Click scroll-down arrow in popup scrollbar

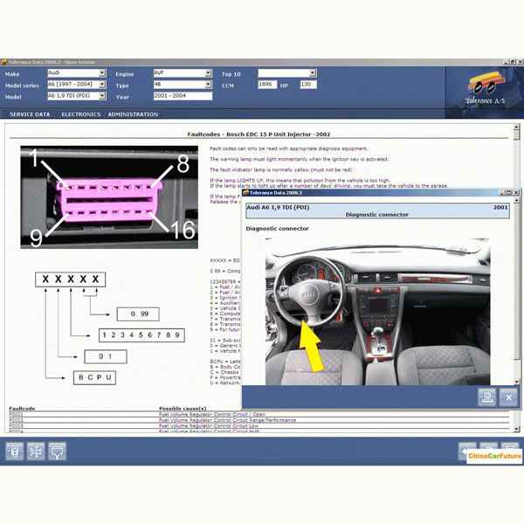click(517, 382)
